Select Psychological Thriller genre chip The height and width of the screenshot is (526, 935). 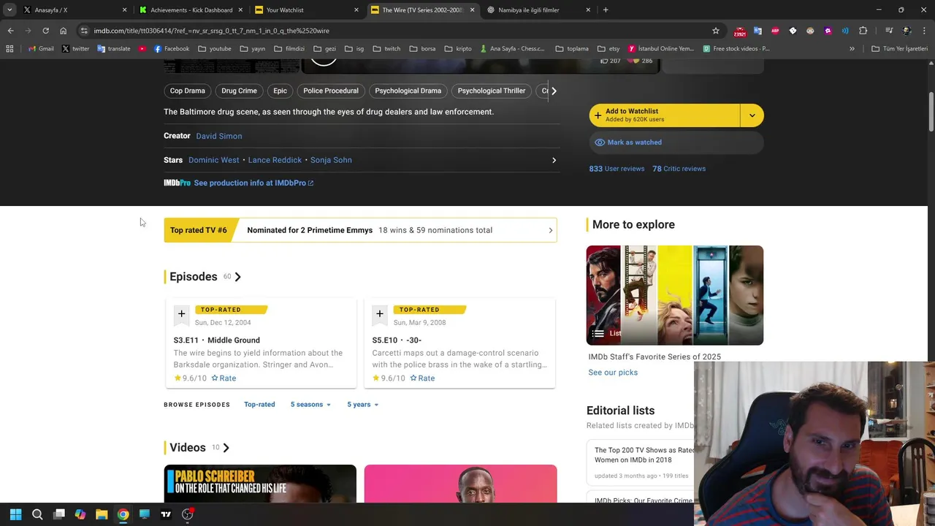coord(492,91)
